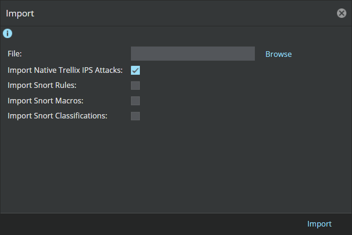Enable the Import Snort Rules checkbox

135,86
